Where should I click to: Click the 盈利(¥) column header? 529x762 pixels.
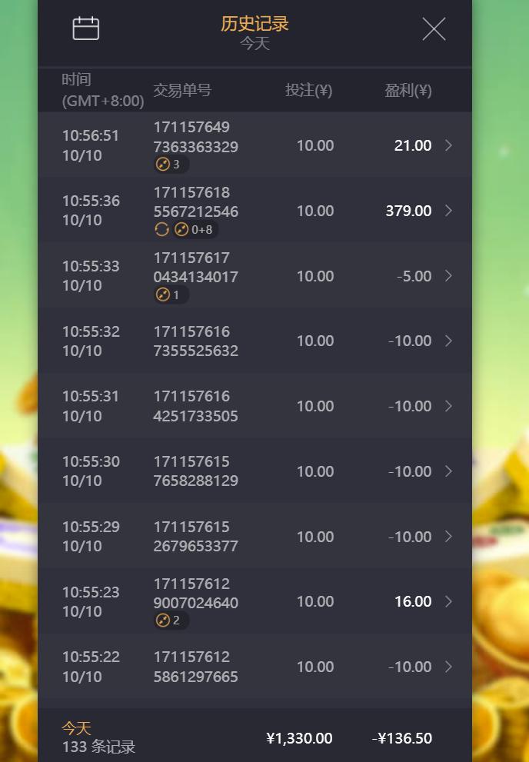click(x=408, y=91)
